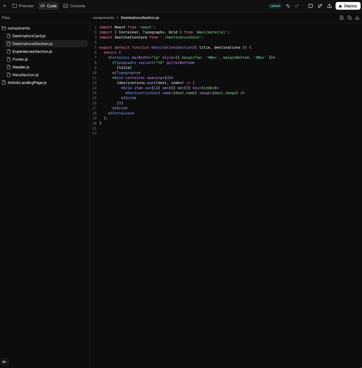Switch to the Preview tab
The width and height of the screenshot is (362, 368).
coord(23,6)
